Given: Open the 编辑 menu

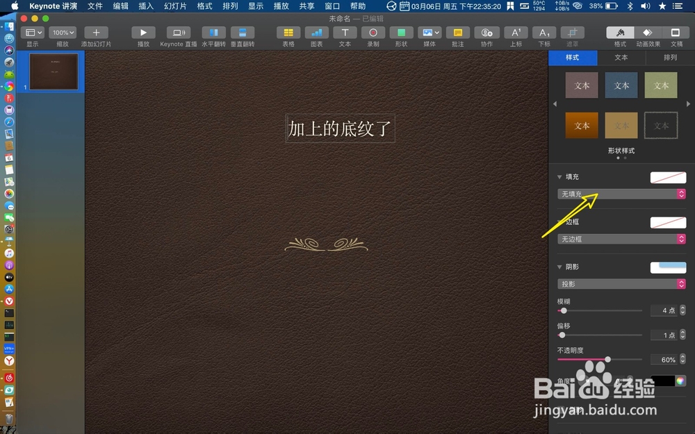Looking at the screenshot, I should point(120,6).
